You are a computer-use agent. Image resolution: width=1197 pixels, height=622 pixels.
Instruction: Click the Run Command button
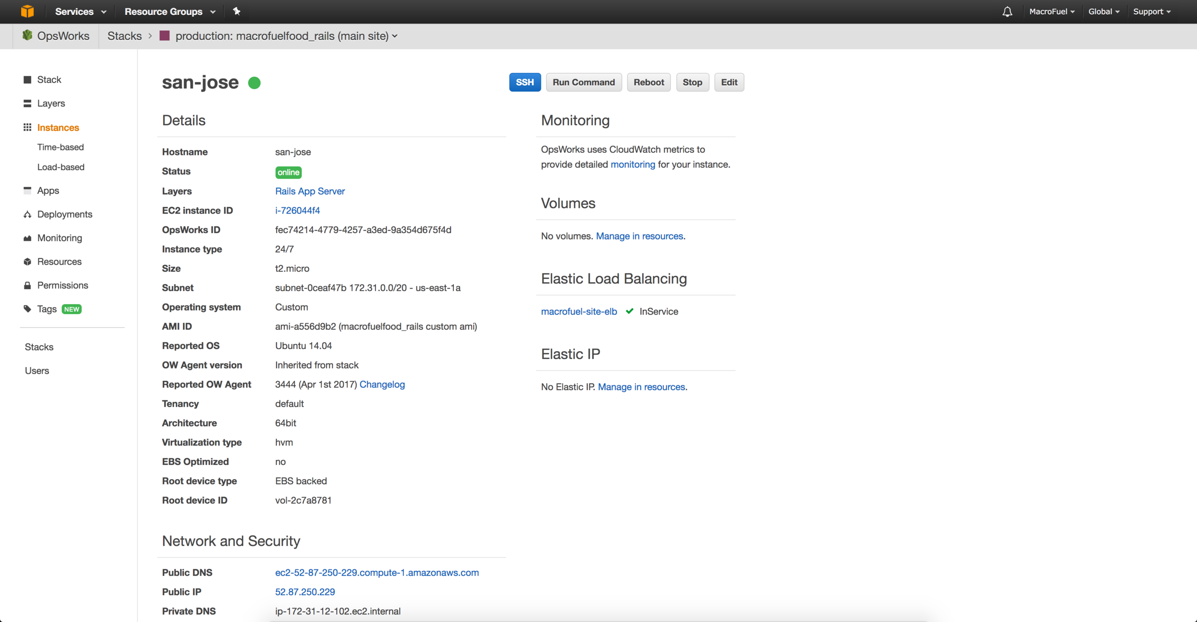(584, 82)
